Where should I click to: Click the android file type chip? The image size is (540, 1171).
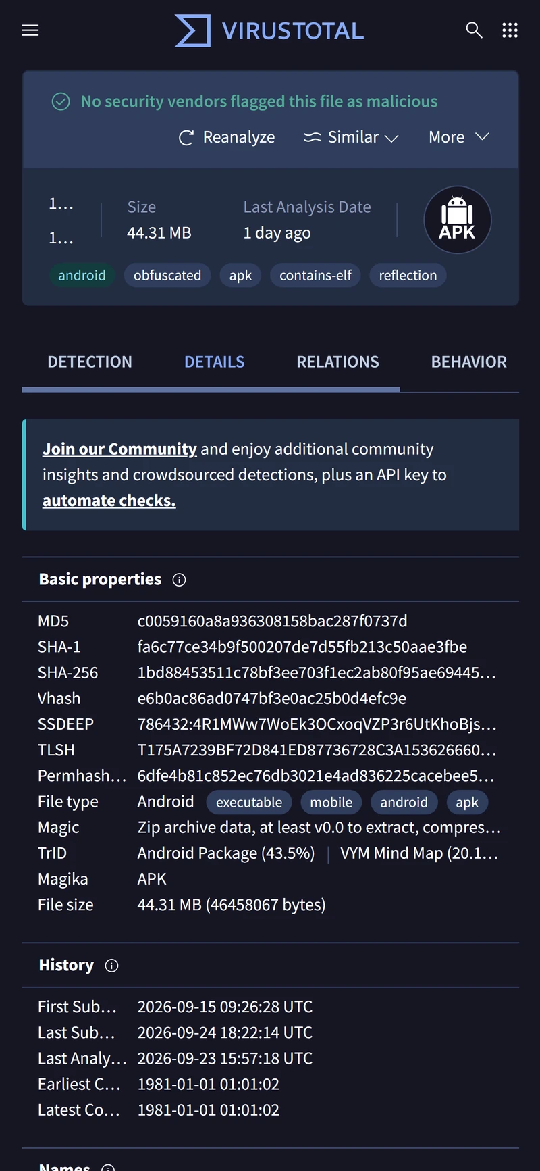404,803
